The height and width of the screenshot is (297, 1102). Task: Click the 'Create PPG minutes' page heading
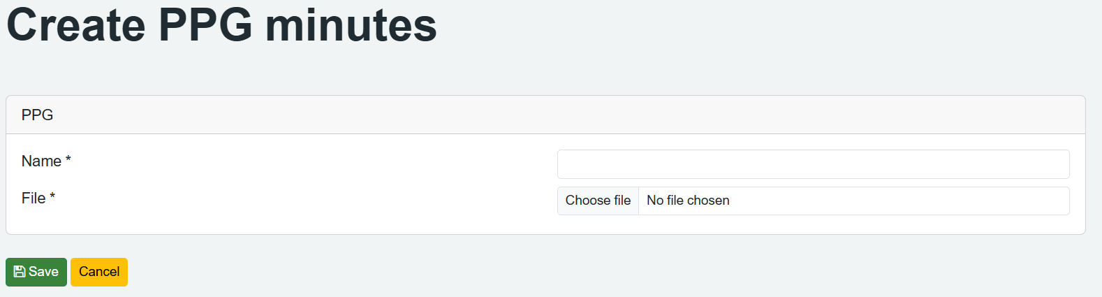coord(221,25)
